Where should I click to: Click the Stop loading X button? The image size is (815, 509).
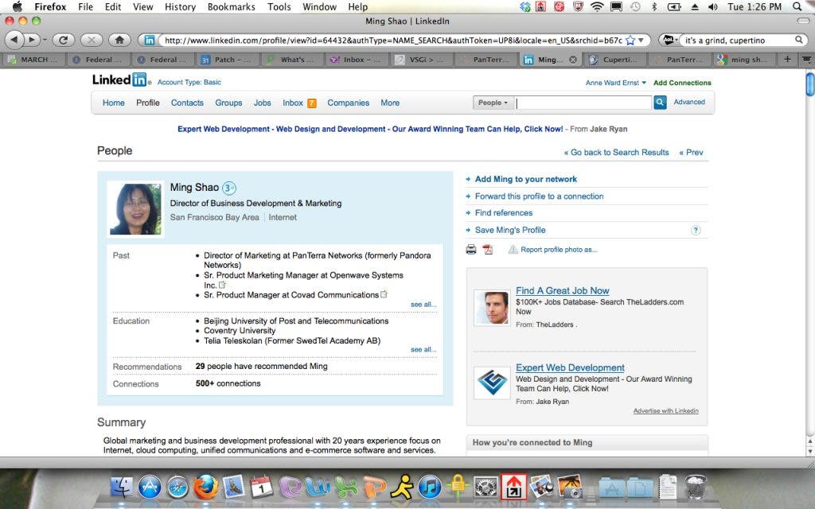point(92,40)
